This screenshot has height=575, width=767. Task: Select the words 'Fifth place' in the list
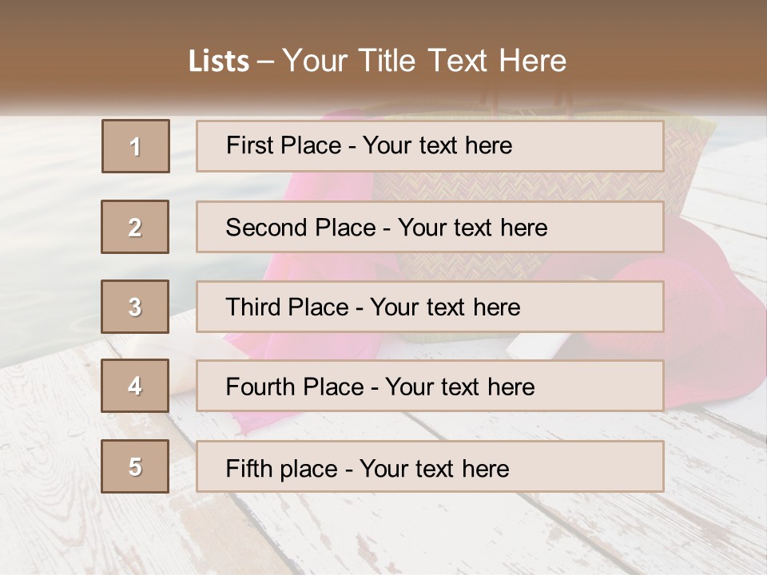click(x=282, y=469)
